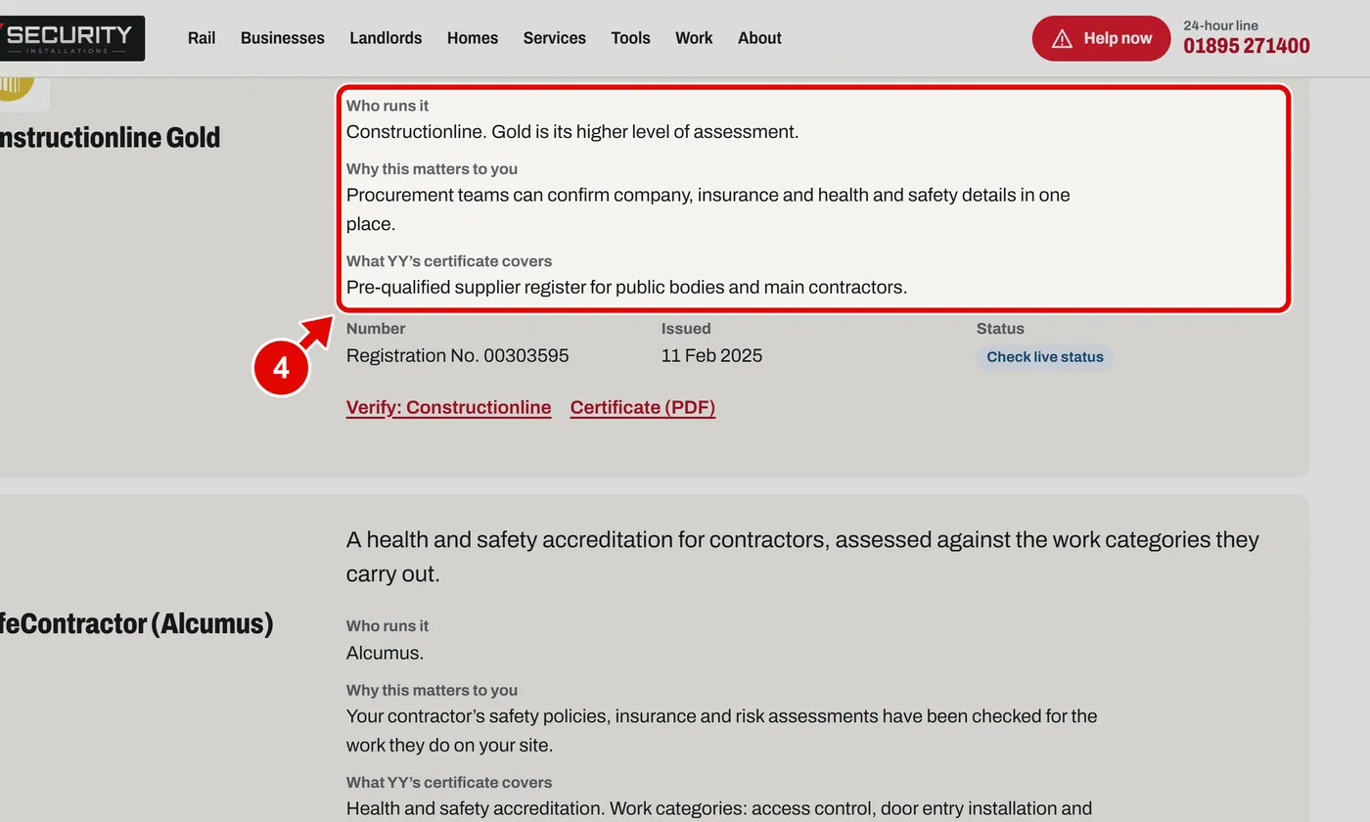Click the 'Procurement teams can confirm' paragraph

pos(708,208)
